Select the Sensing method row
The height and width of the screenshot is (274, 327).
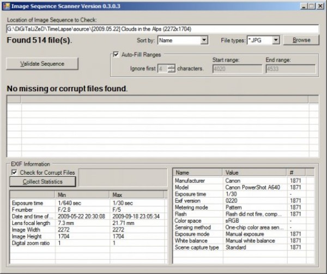pyautogui.click(x=244, y=228)
